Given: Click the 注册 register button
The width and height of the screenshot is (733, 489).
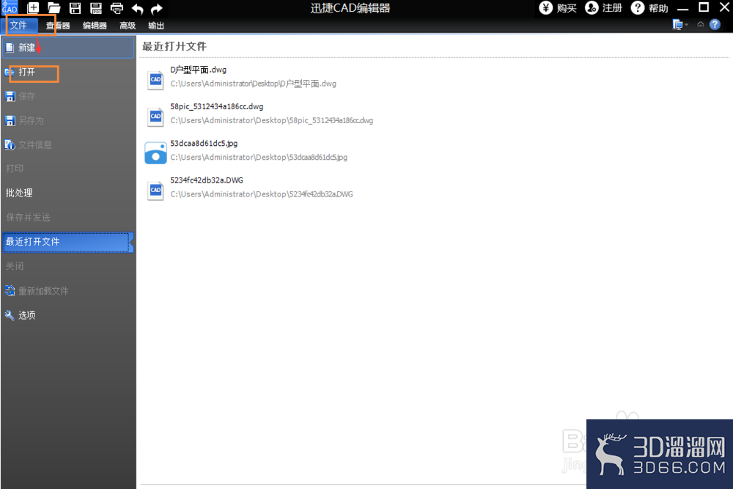Looking at the screenshot, I should tap(603, 8).
